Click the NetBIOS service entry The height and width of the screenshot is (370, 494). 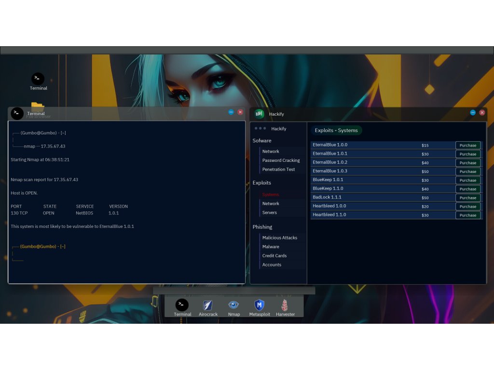tap(84, 213)
